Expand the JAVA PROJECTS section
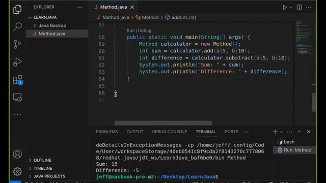The height and width of the screenshot is (183, 326). 58,176
